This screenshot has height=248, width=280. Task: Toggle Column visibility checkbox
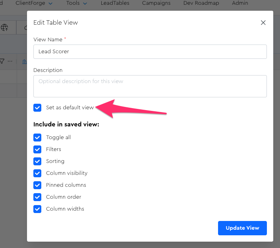pyautogui.click(x=37, y=173)
